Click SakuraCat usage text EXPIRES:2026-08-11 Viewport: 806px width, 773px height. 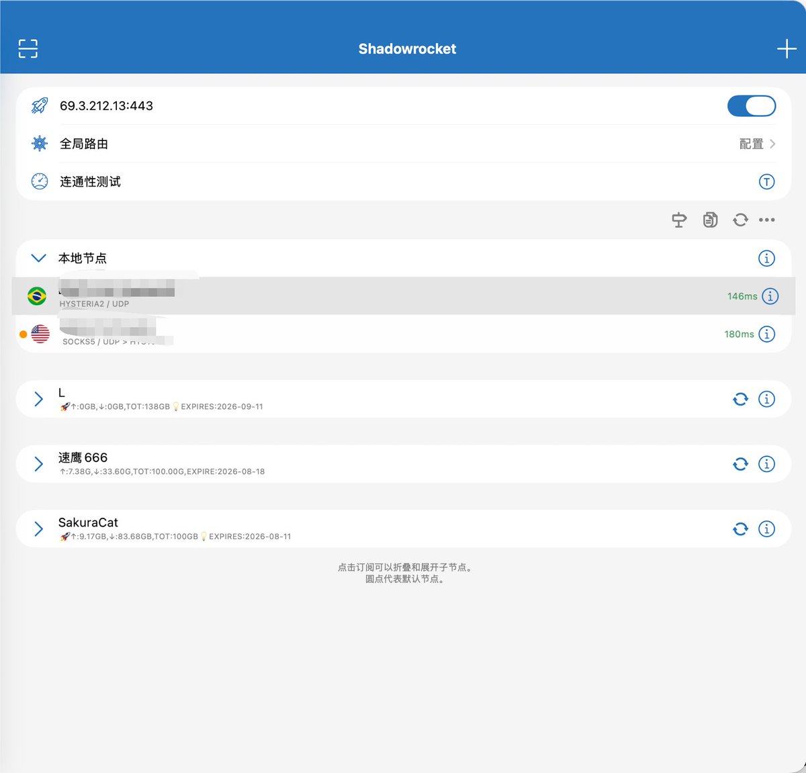pos(175,537)
